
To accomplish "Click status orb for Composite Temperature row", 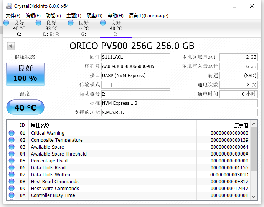I will pyautogui.click(x=12, y=140).
